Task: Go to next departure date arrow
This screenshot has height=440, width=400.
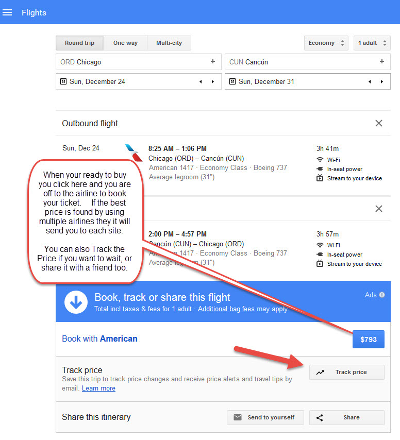Action: click(x=213, y=81)
